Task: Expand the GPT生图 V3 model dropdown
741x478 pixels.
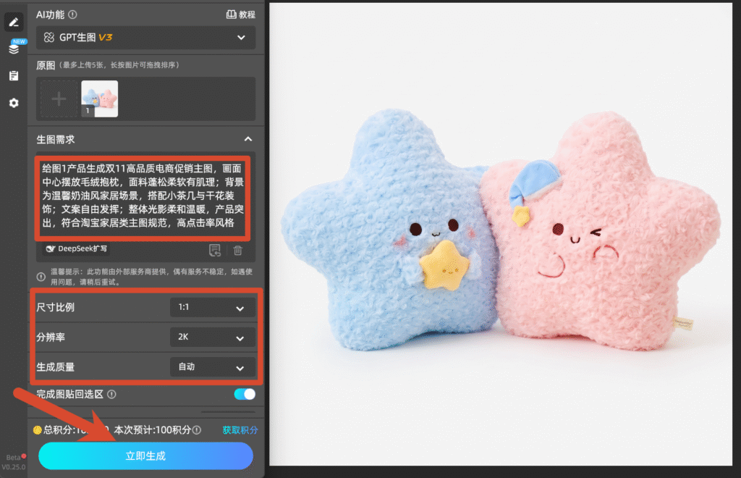Action: tap(145, 38)
